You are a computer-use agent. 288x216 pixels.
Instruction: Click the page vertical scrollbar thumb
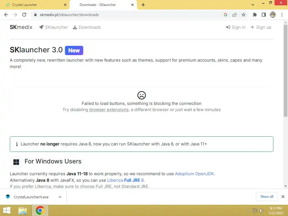pos(285,71)
